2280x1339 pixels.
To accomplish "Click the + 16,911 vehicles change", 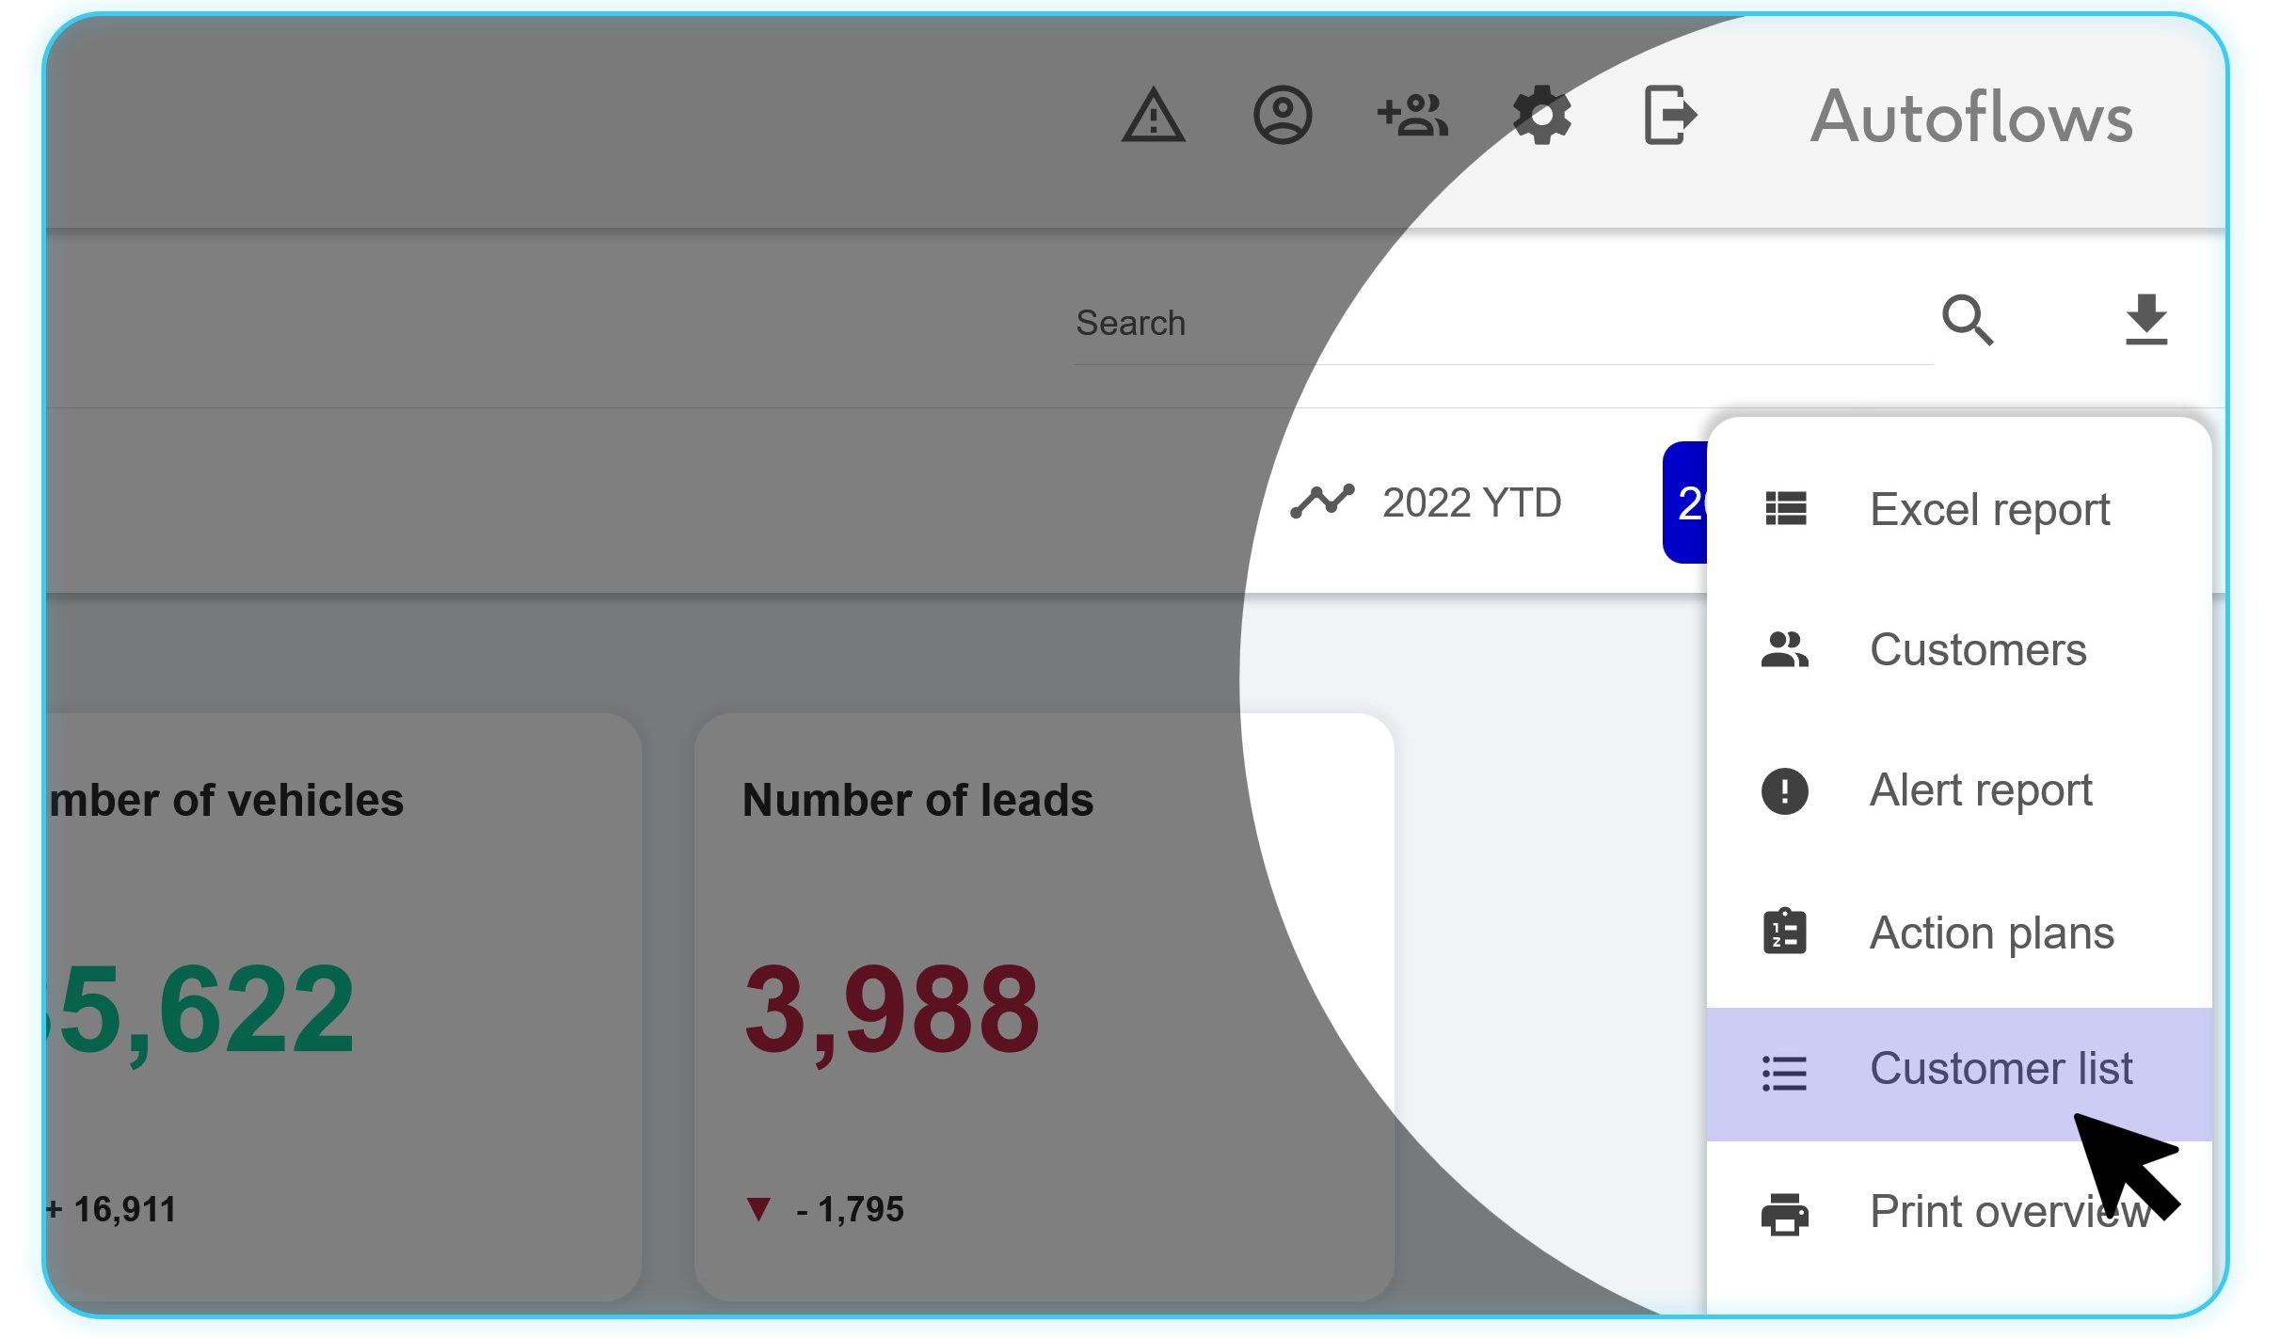I will coord(112,1209).
